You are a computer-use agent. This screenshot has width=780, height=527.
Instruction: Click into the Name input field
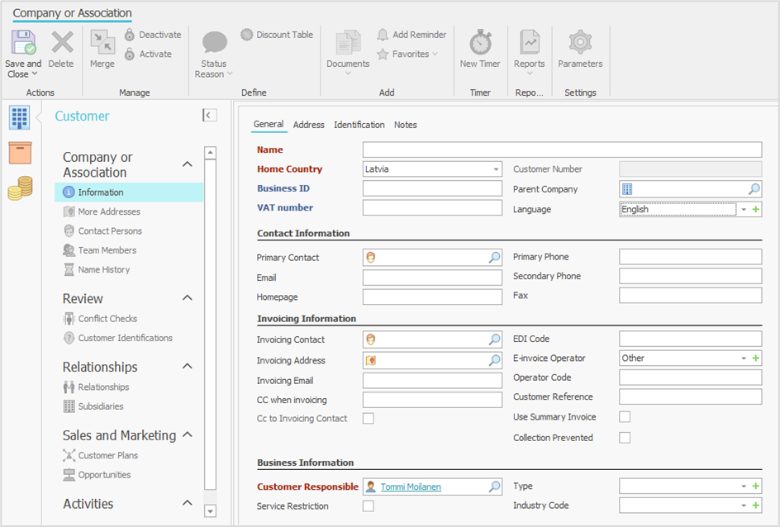[562, 150]
